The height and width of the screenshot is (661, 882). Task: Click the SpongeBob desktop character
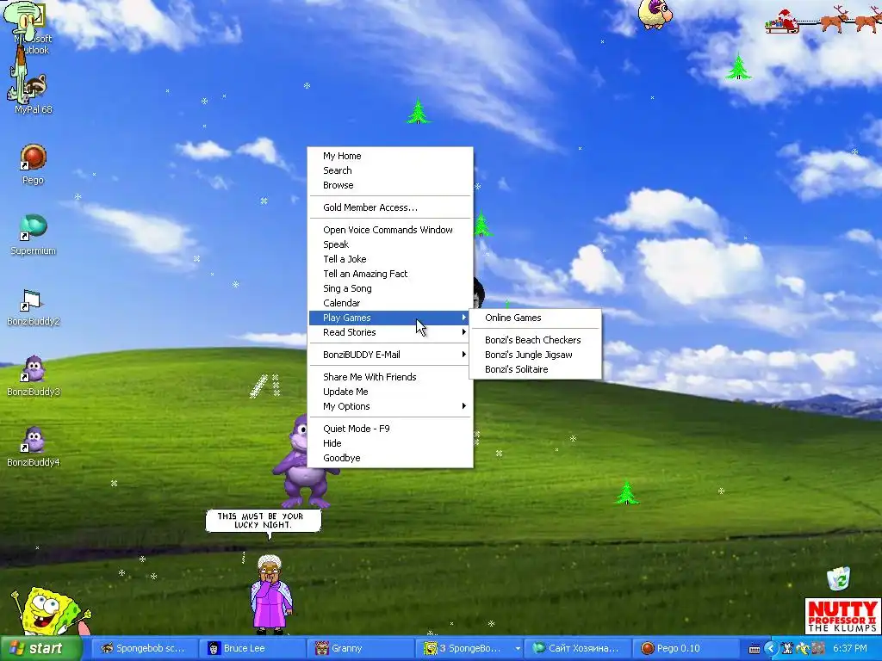(49, 612)
